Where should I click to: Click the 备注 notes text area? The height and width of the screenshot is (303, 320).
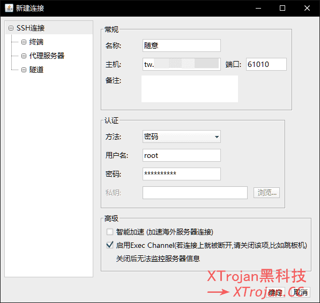pos(190,89)
